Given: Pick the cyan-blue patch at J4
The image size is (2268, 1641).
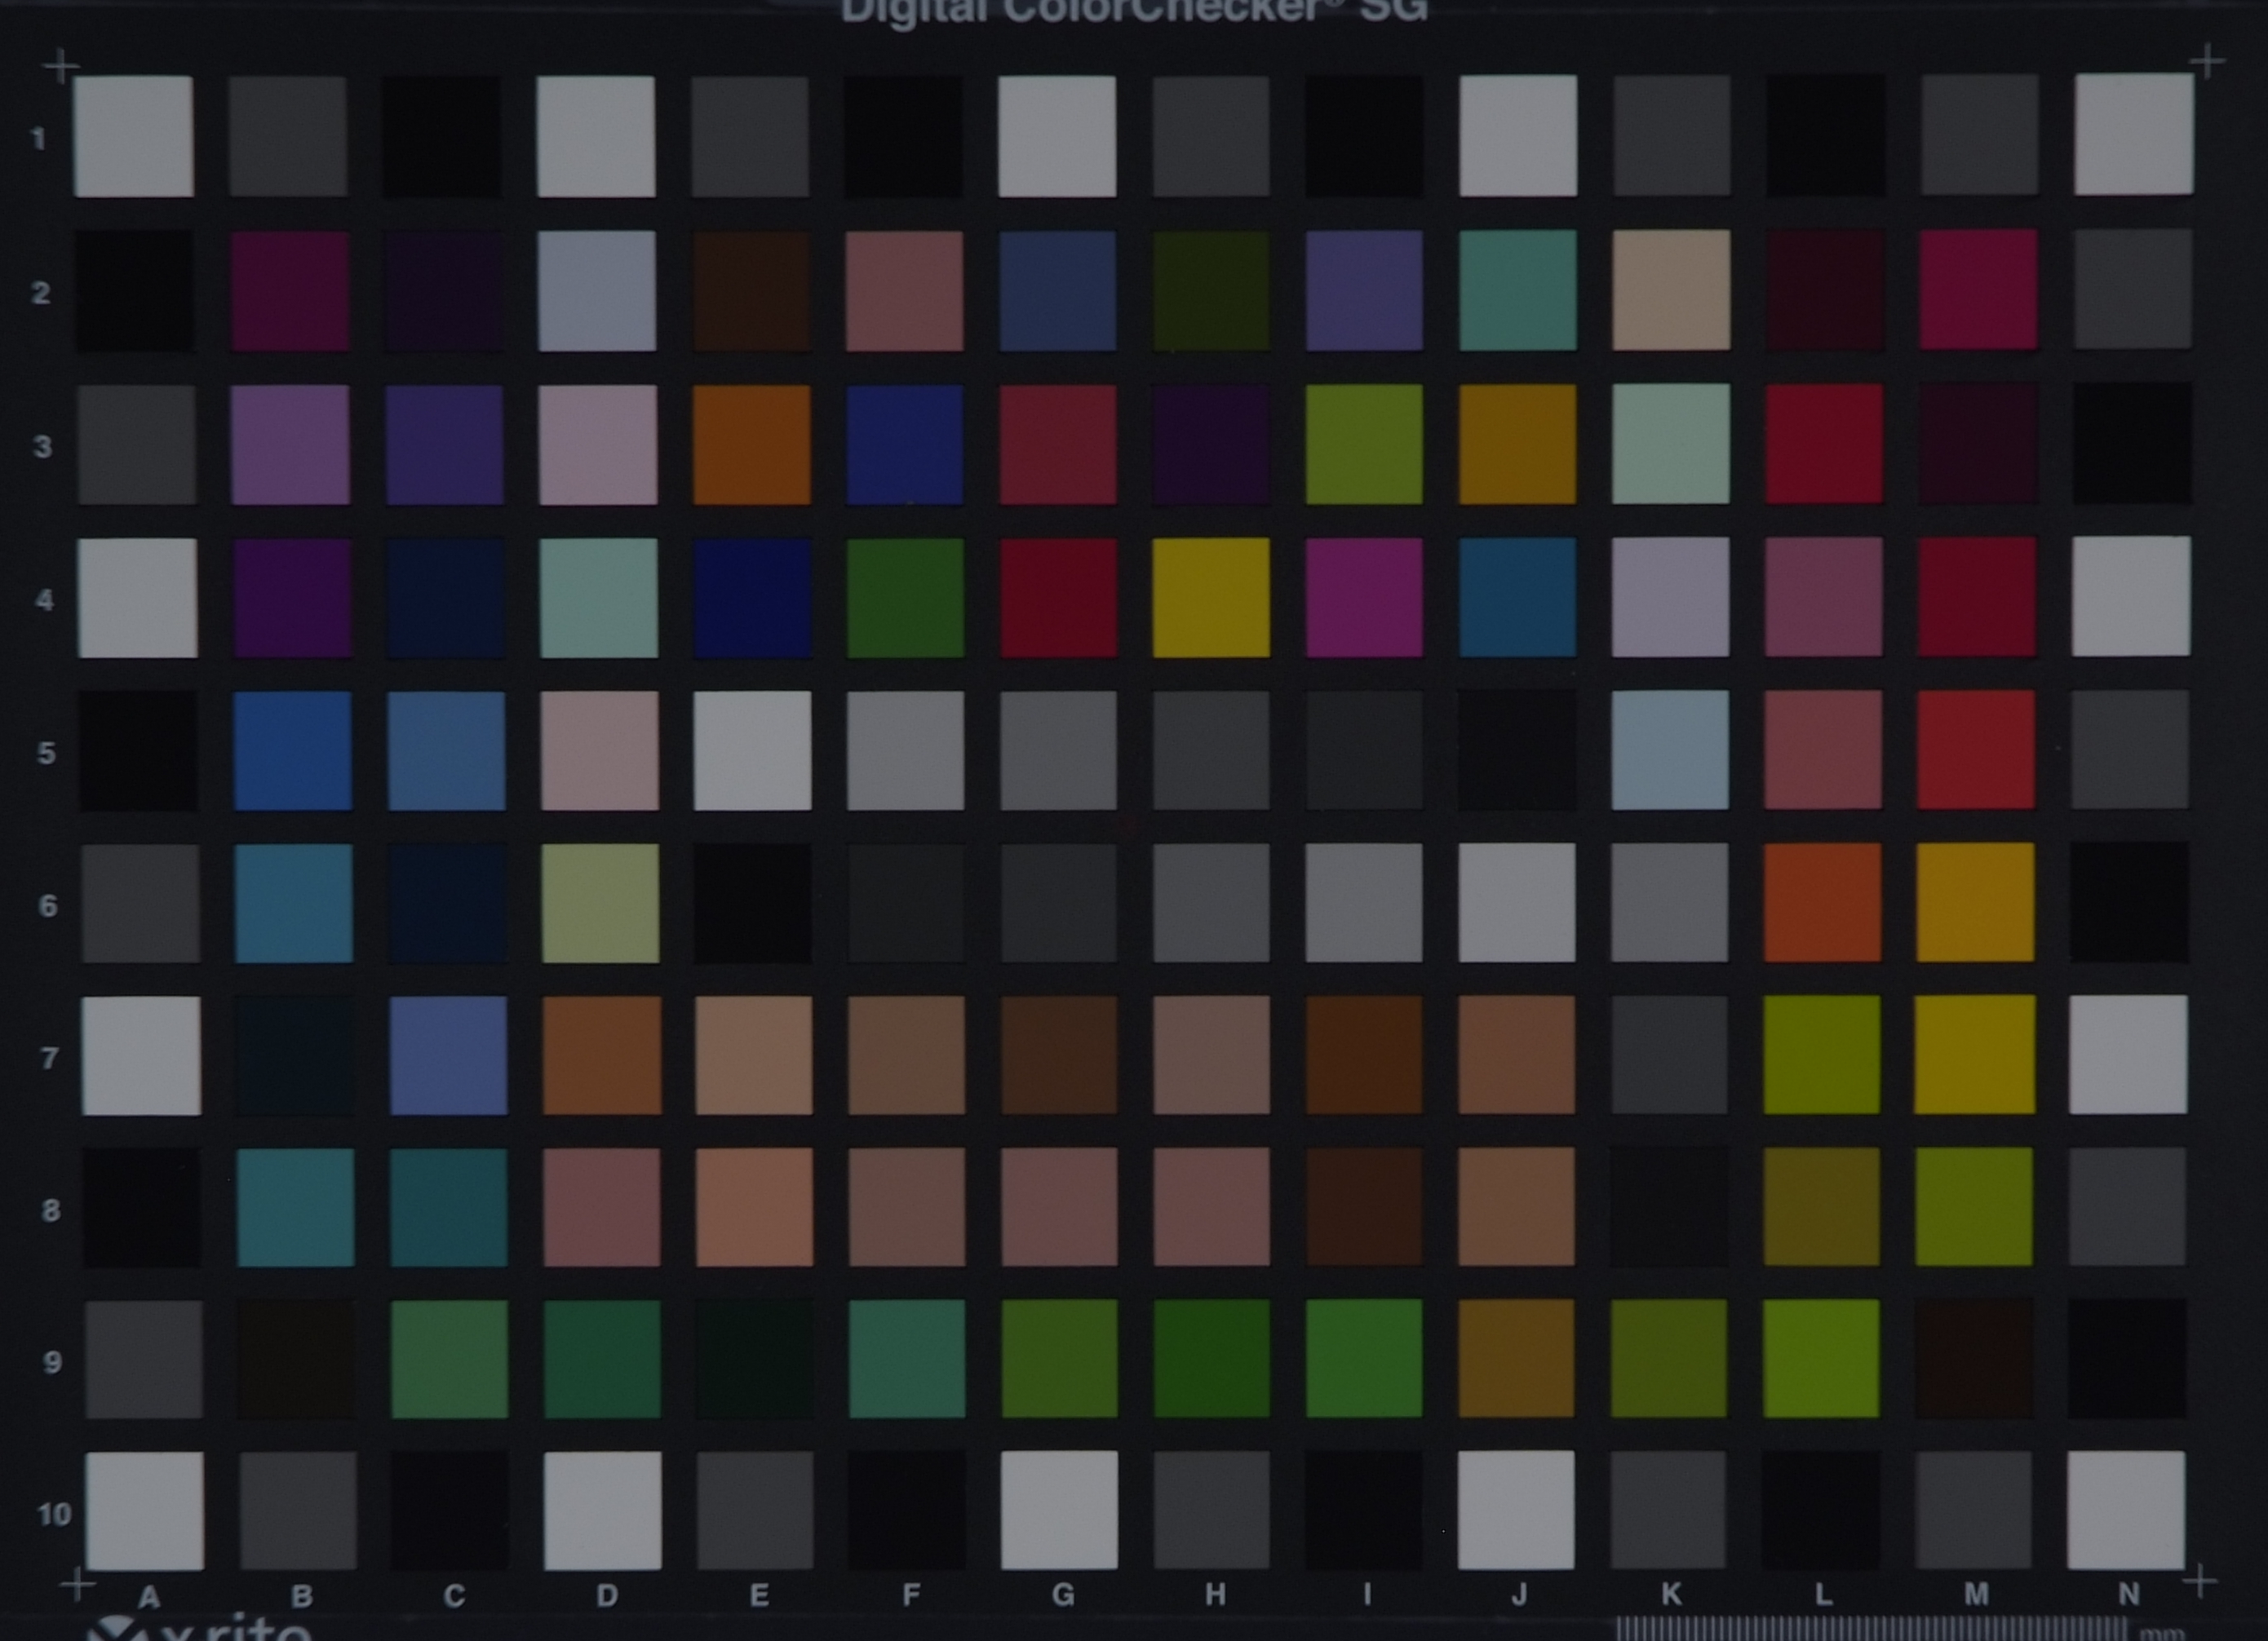Looking at the screenshot, I should click(x=1517, y=597).
